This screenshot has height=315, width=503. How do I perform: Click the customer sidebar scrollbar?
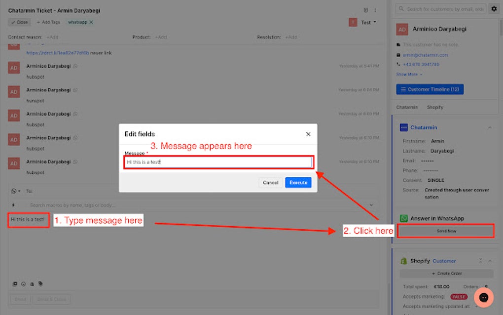point(501,27)
